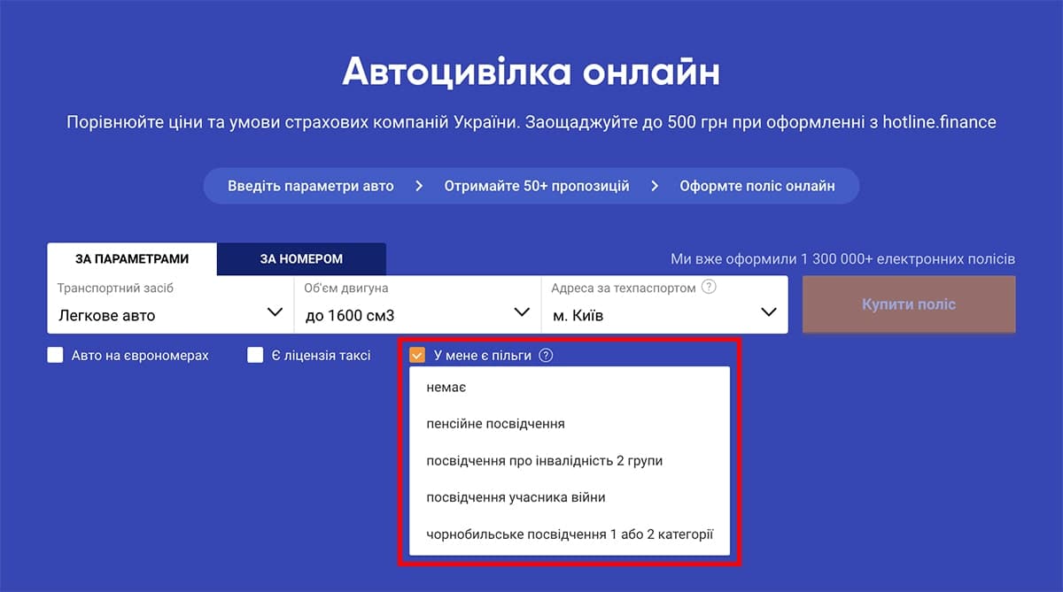Tick the 'Є ліцензія таксі' checkbox

coord(255,355)
